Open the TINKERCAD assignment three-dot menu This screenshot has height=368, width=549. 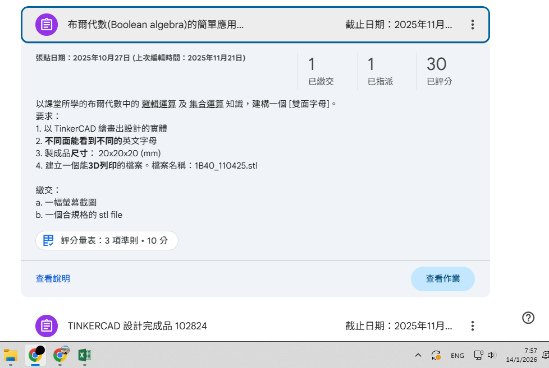point(472,326)
